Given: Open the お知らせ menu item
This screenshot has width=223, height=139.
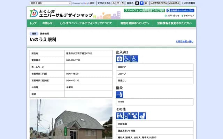Looking at the screenshot, I should click(x=47, y=23).
